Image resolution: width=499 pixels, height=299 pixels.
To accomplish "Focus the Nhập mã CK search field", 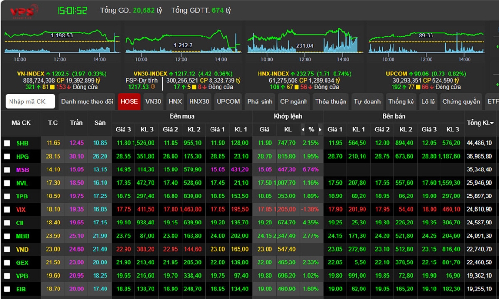I will click(30, 102).
